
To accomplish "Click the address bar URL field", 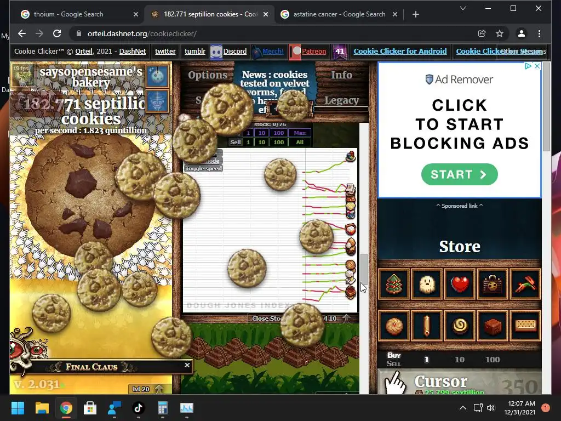I will pos(272,33).
